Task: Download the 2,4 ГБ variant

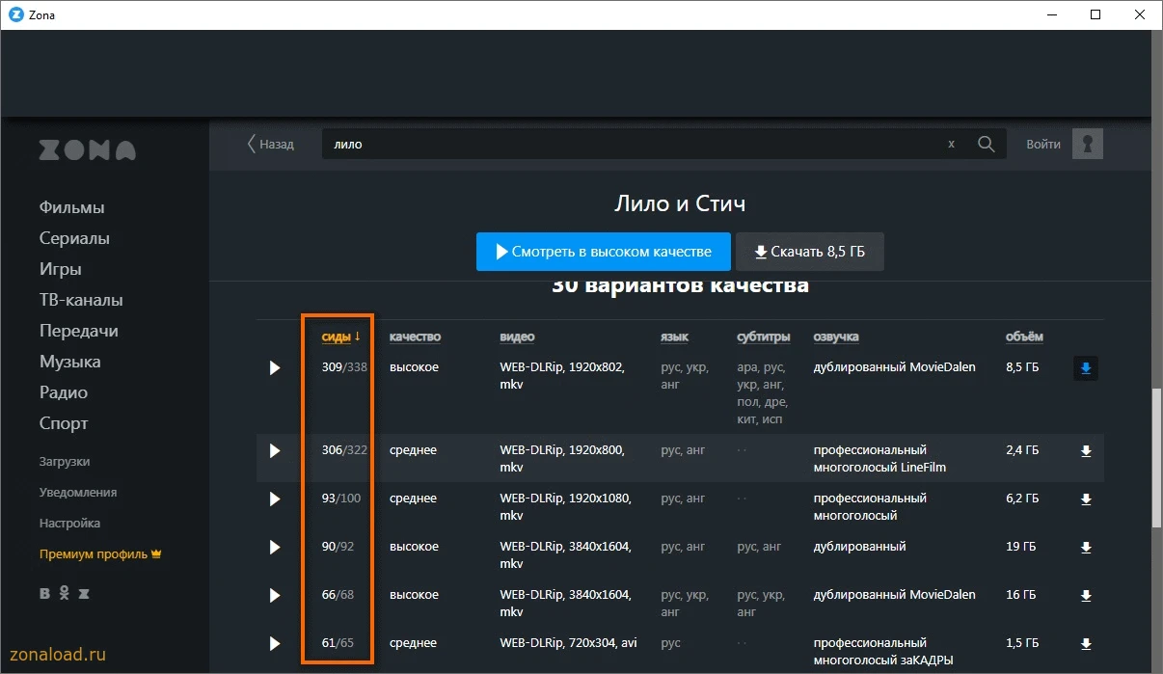Action: click(1086, 450)
